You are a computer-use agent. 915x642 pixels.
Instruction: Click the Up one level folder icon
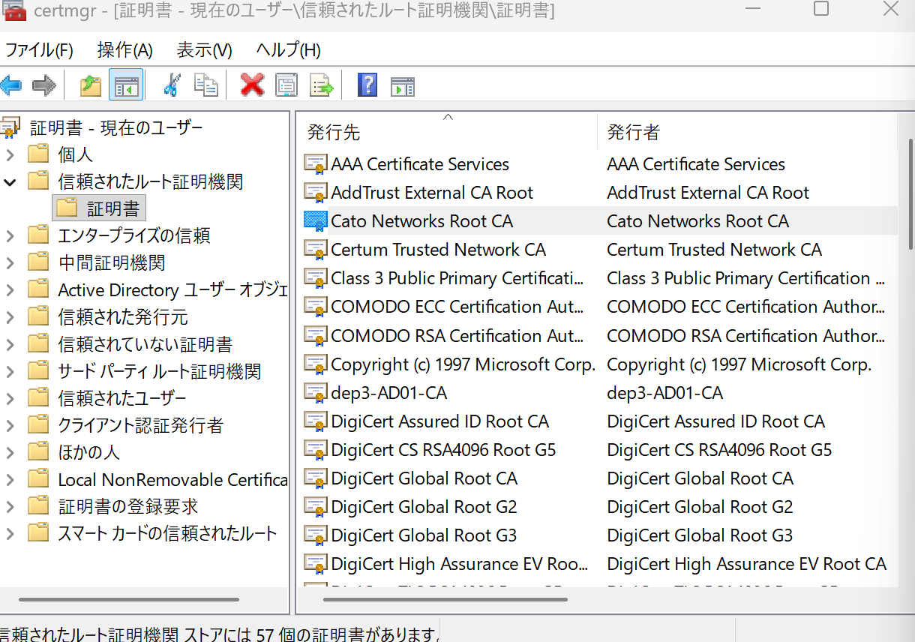coord(91,85)
